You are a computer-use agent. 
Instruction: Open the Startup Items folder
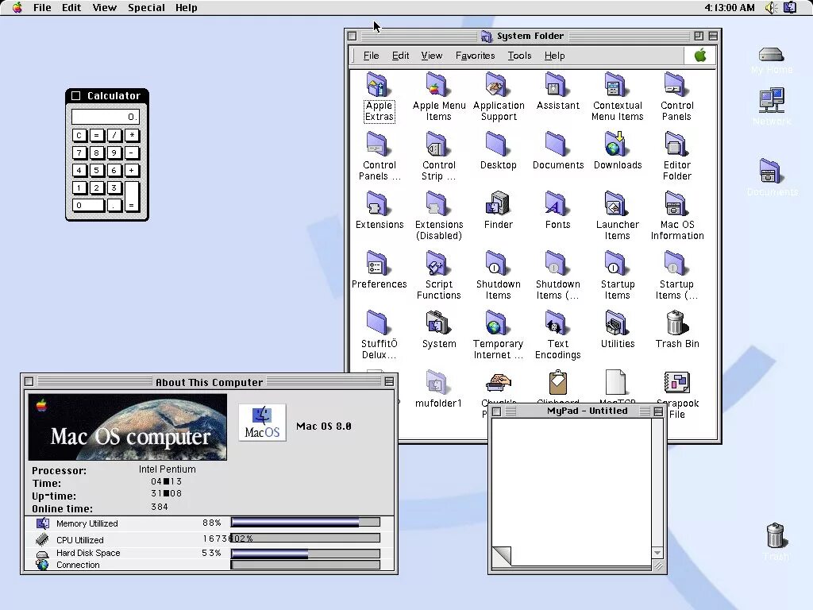click(x=617, y=264)
